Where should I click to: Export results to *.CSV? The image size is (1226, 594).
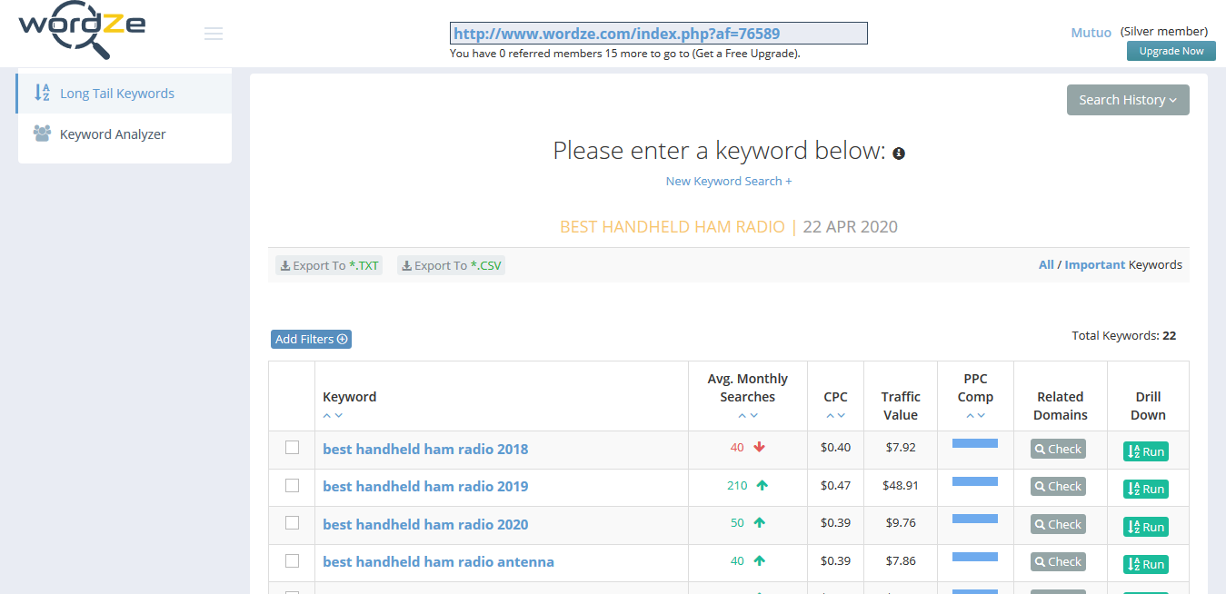[451, 266]
